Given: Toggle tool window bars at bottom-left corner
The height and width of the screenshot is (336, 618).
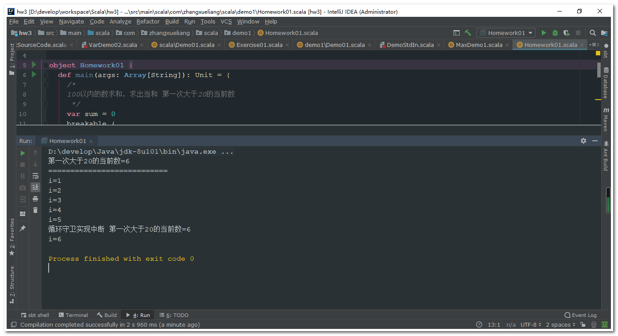Looking at the screenshot, I should pos(13,325).
